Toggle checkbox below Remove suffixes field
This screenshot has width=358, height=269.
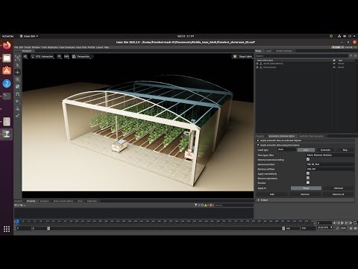(x=308, y=173)
